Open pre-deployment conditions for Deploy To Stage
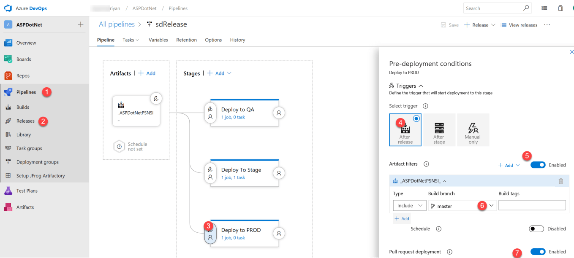The height and width of the screenshot is (258, 574). tap(210, 172)
